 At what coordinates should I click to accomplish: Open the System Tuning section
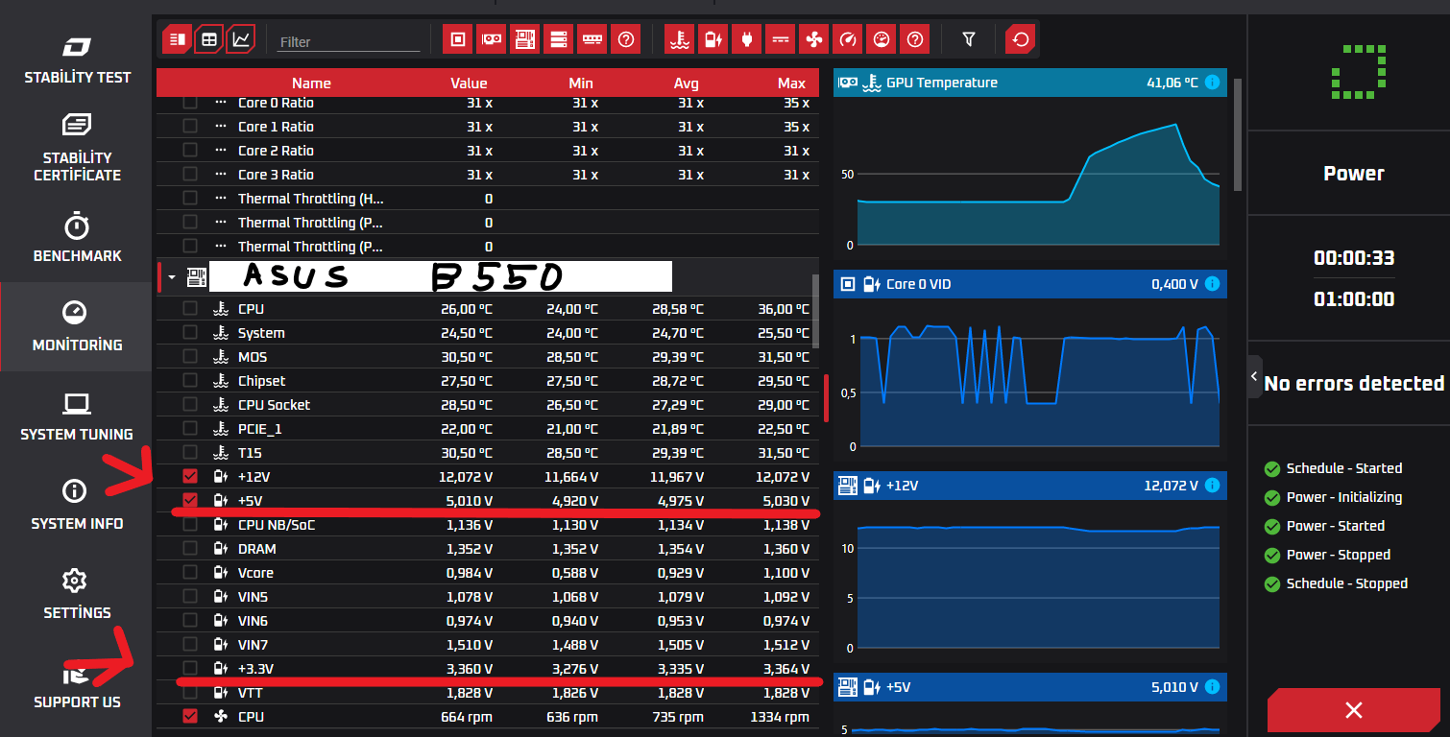click(x=77, y=416)
